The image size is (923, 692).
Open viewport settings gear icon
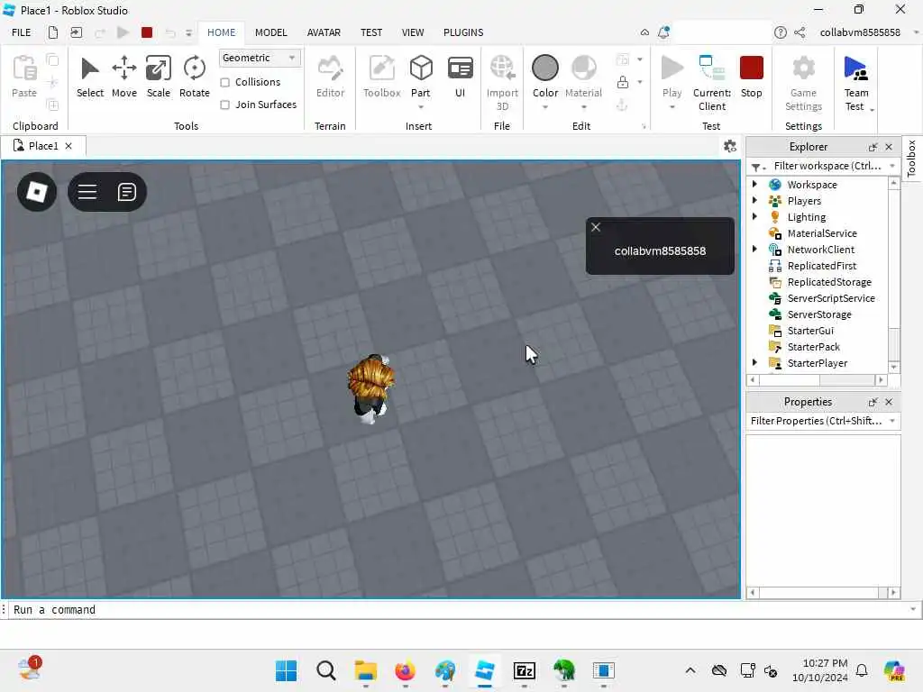point(730,146)
